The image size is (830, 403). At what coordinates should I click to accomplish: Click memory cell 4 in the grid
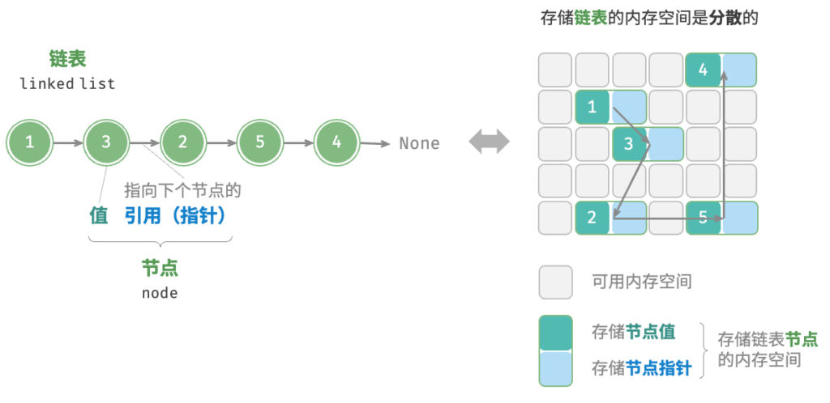click(x=703, y=70)
